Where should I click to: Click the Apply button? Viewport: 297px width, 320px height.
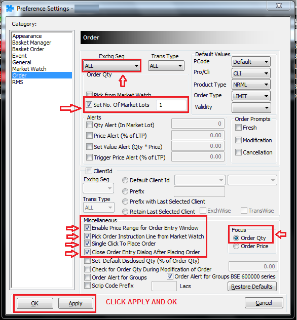pos(76,303)
